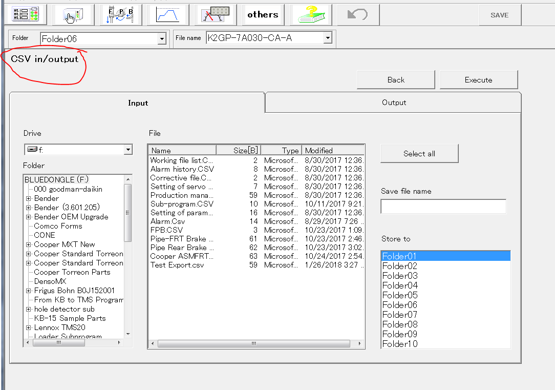Expand the Cooper MXT New tree node

29,244
